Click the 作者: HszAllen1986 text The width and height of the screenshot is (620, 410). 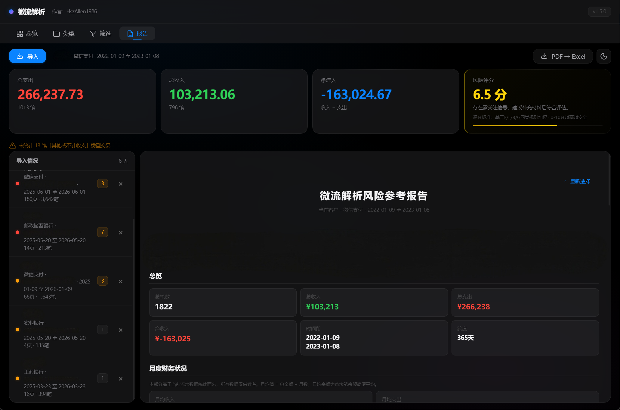(74, 11)
